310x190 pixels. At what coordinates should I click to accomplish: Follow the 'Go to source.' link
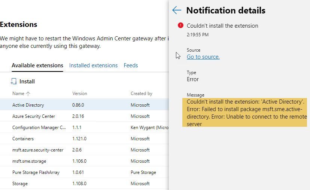click(x=203, y=57)
